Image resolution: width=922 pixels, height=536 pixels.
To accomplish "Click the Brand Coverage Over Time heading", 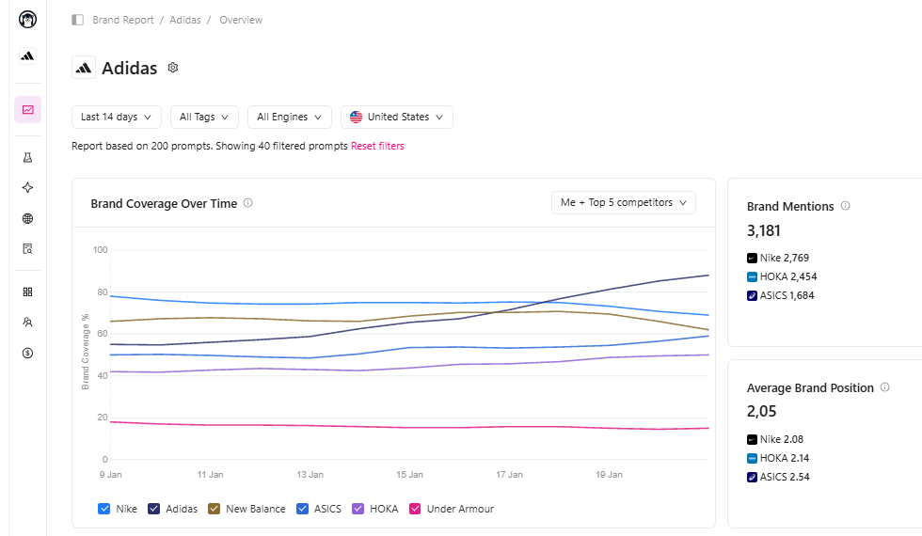I will (164, 204).
